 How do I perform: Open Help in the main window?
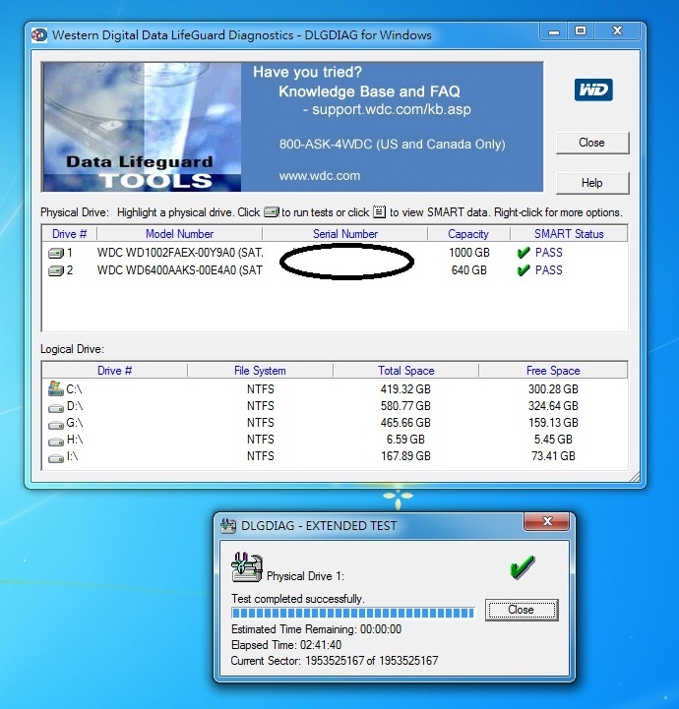[x=592, y=183]
